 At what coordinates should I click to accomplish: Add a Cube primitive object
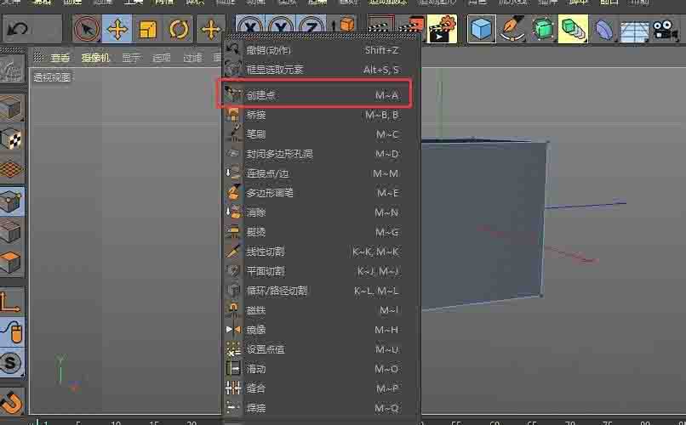482,29
